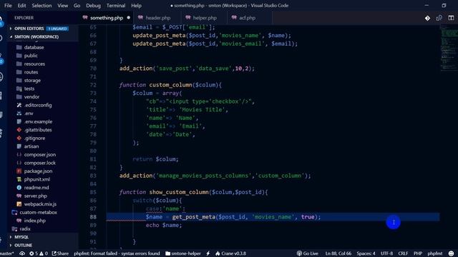Click the Ln 88, Col 66 position indicator
This screenshot has height=257, width=458.
tap(338, 253)
